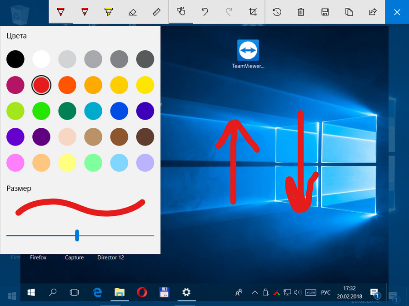This screenshot has height=306, width=409.
Task: Pick the white color swatch
Action: [41, 59]
